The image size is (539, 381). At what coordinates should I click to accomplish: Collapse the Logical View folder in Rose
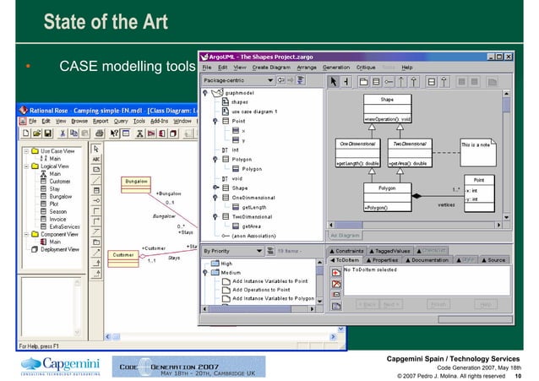(x=26, y=166)
